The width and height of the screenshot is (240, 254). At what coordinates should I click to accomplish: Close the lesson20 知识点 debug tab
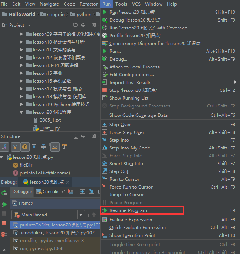pyautogui.click(x=68, y=182)
